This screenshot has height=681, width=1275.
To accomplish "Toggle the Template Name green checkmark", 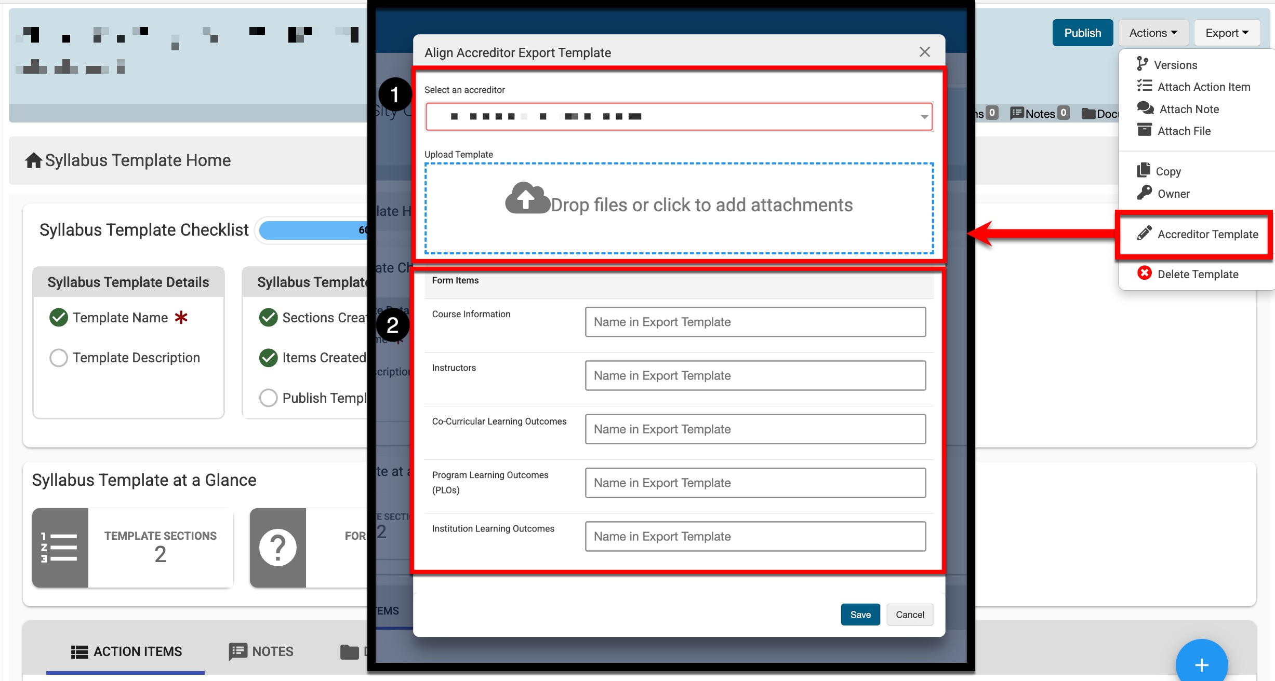I will pyautogui.click(x=59, y=317).
